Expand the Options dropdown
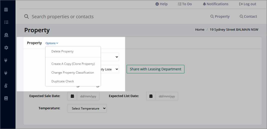This screenshot has width=267, height=129. point(52,43)
